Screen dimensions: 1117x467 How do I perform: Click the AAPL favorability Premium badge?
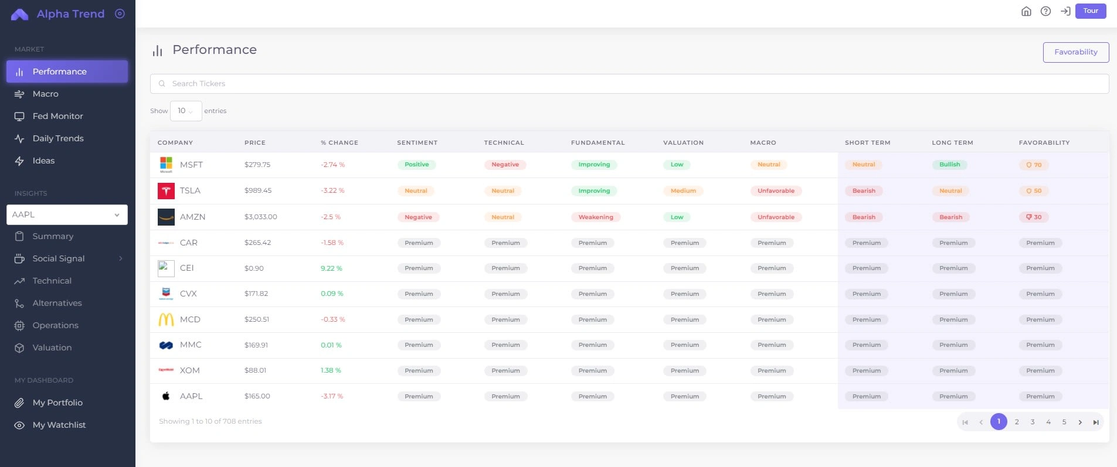pyautogui.click(x=1040, y=397)
